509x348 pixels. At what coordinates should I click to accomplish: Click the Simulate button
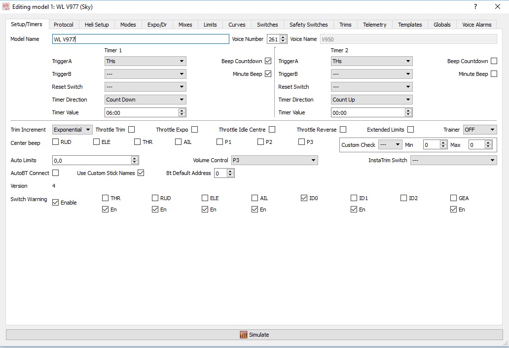pyautogui.click(x=254, y=335)
